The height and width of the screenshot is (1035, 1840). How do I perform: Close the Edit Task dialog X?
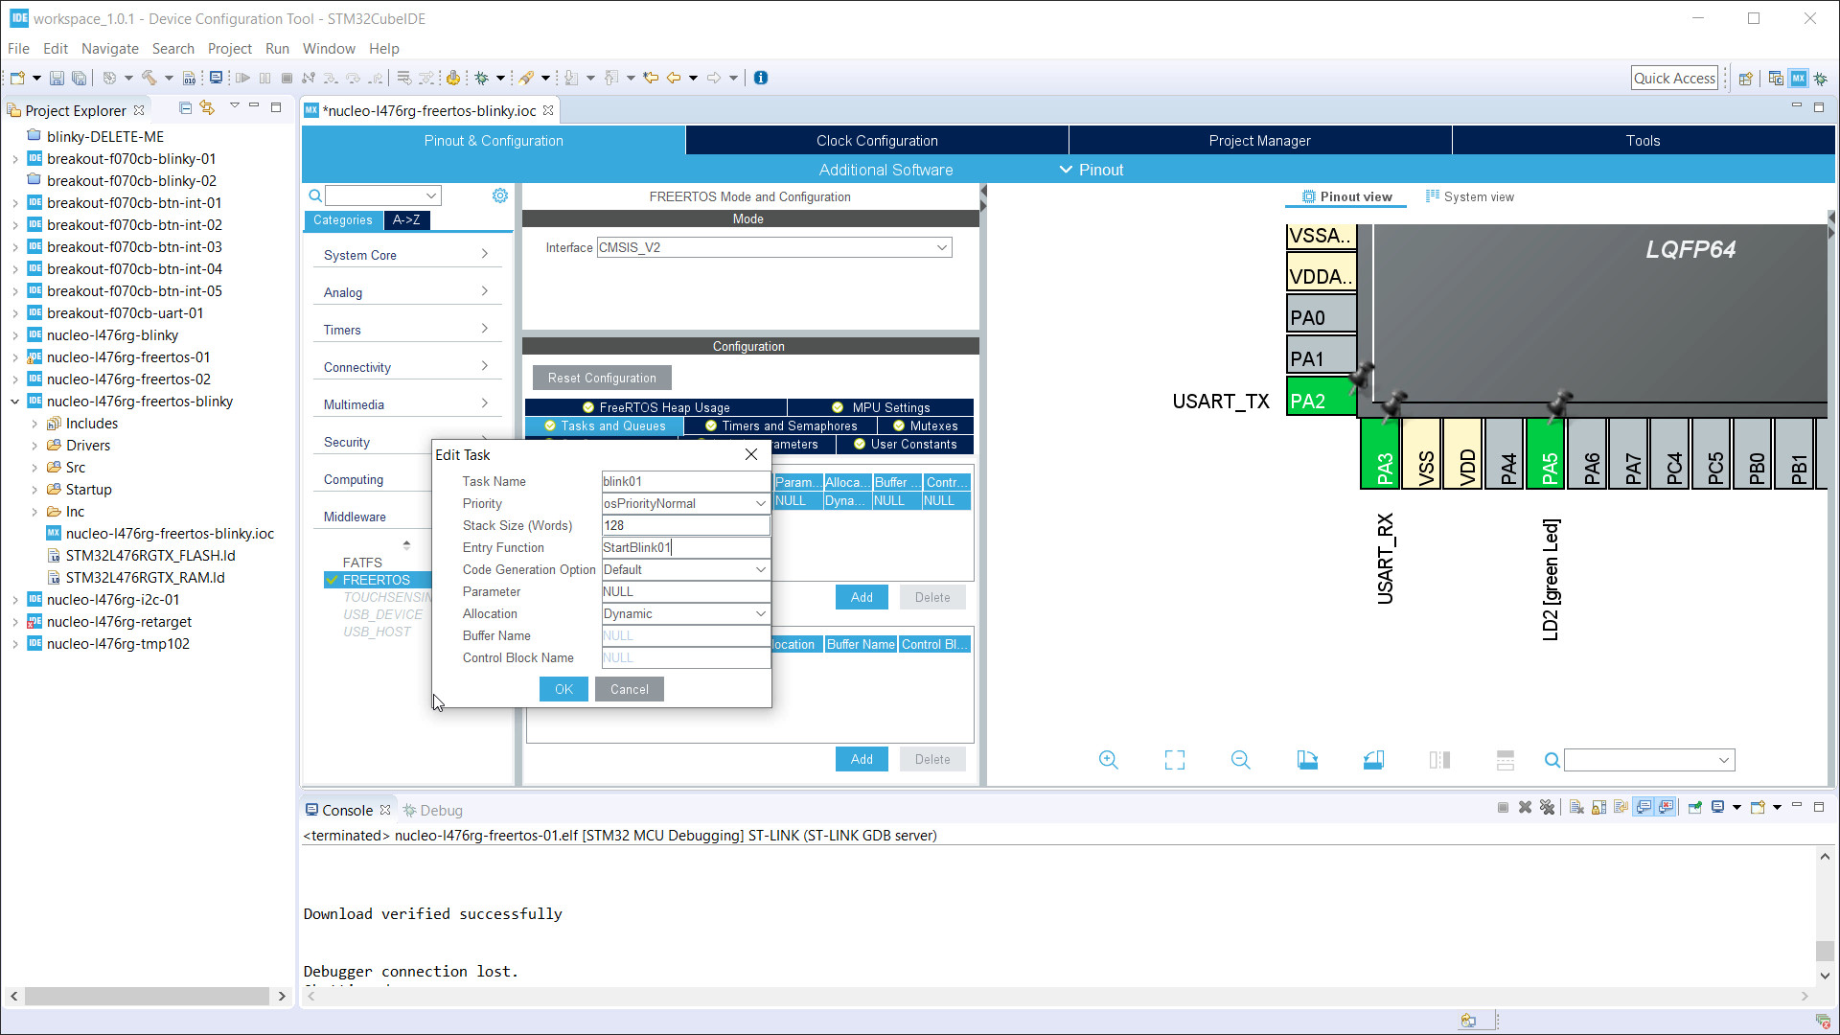[751, 454]
